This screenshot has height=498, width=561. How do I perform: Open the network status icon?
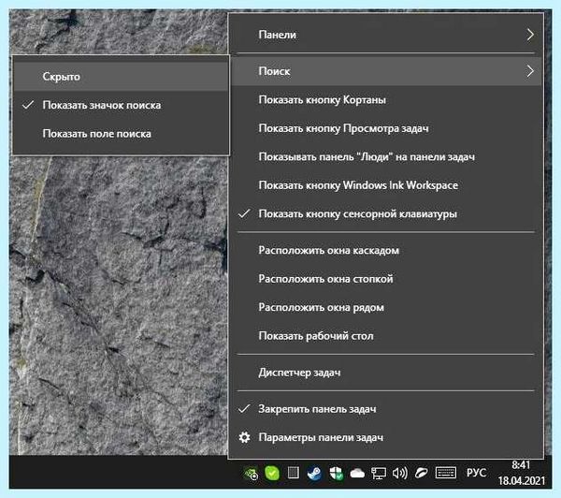pyautogui.click(x=378, y=474)
